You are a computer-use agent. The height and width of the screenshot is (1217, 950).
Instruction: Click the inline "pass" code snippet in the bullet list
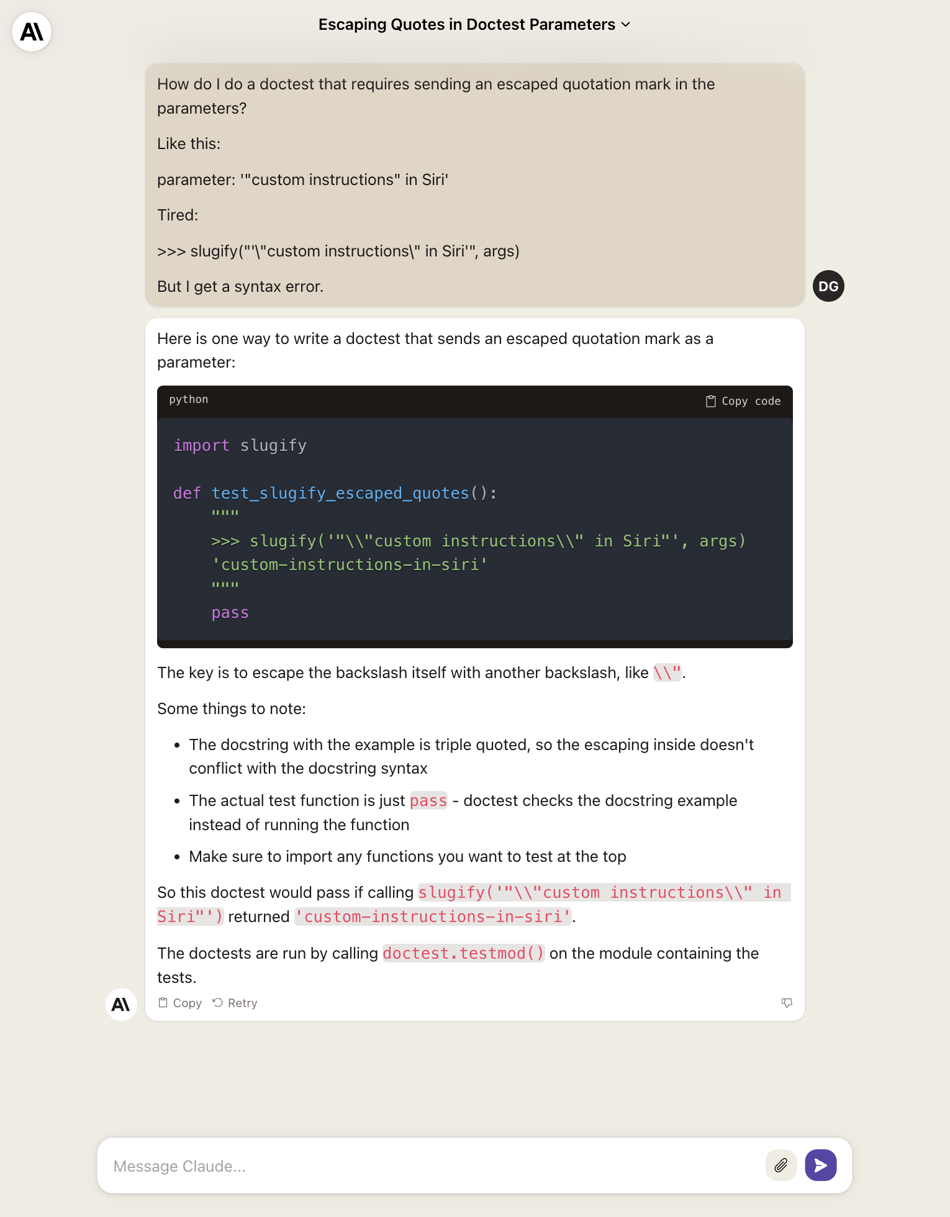coord(428,801)
